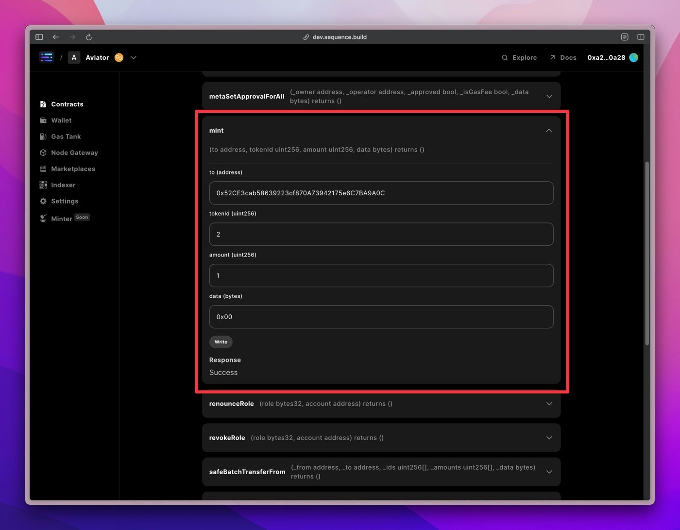Click the Explore search button
Screen dimensions: 680x530
point(519,57)
